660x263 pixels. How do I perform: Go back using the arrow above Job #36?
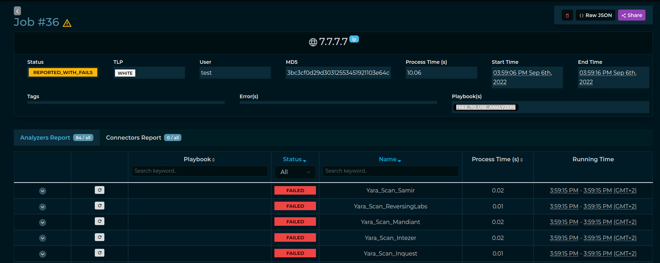click(x=17, y=11)
